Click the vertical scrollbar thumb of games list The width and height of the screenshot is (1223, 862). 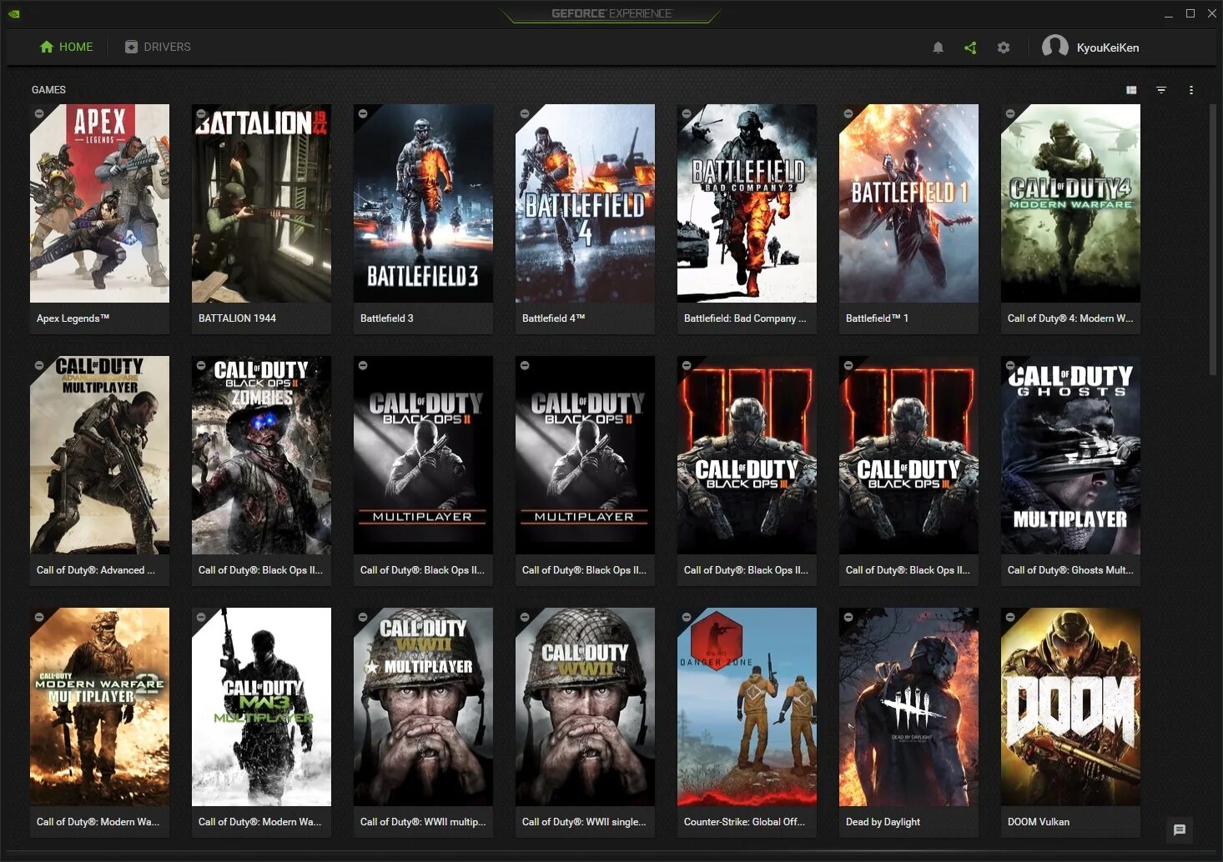tap(1213, 240)
